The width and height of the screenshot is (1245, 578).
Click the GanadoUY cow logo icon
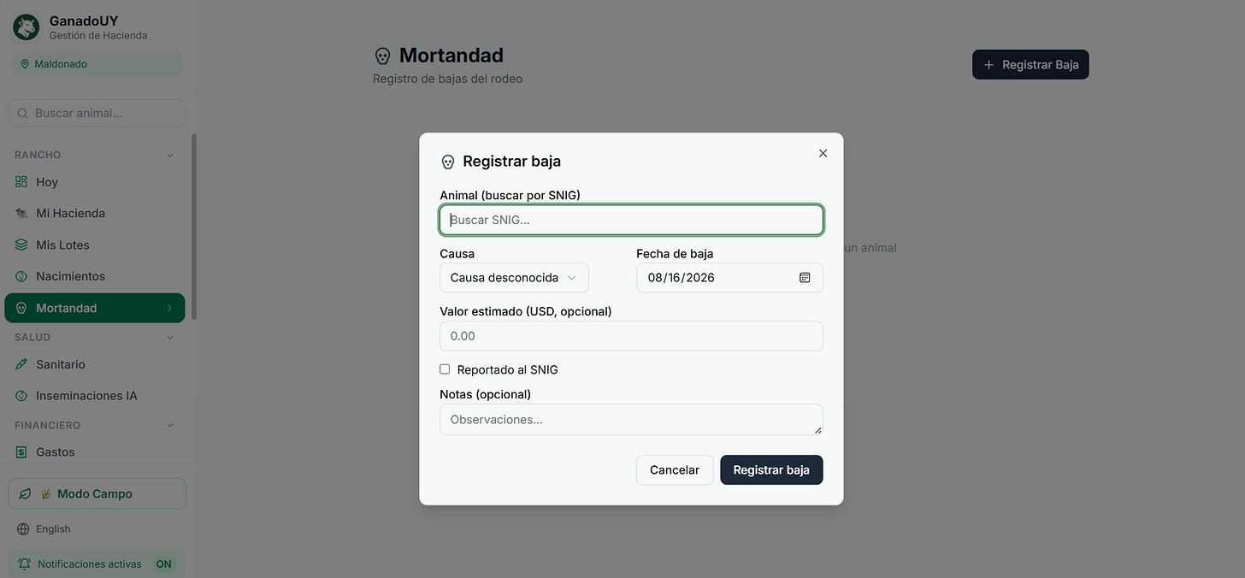[x=26, y=27]
